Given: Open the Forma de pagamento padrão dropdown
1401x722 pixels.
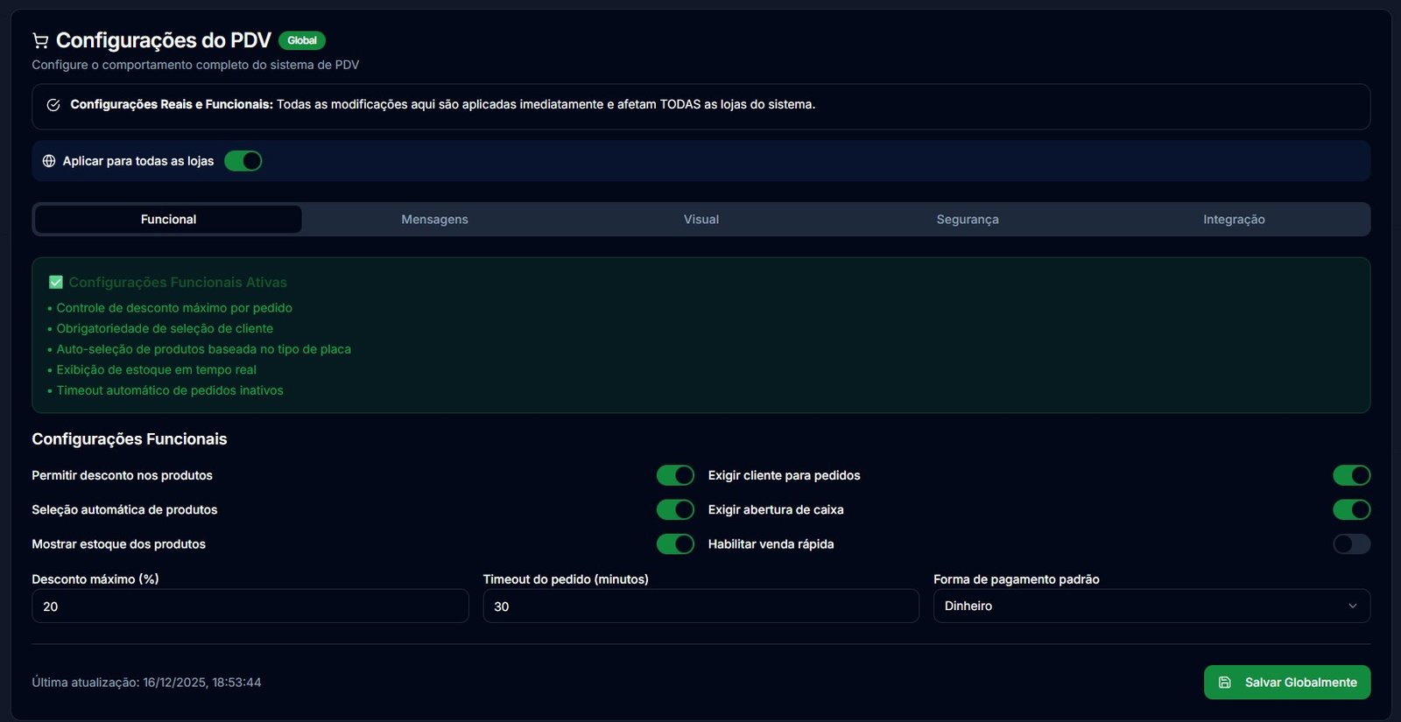Looking at the screenshot, I should [x=1138, y=606].
